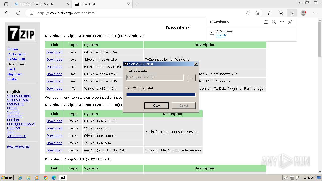
Task: Open FAQ sidebar link
Action: pos(11,69)
